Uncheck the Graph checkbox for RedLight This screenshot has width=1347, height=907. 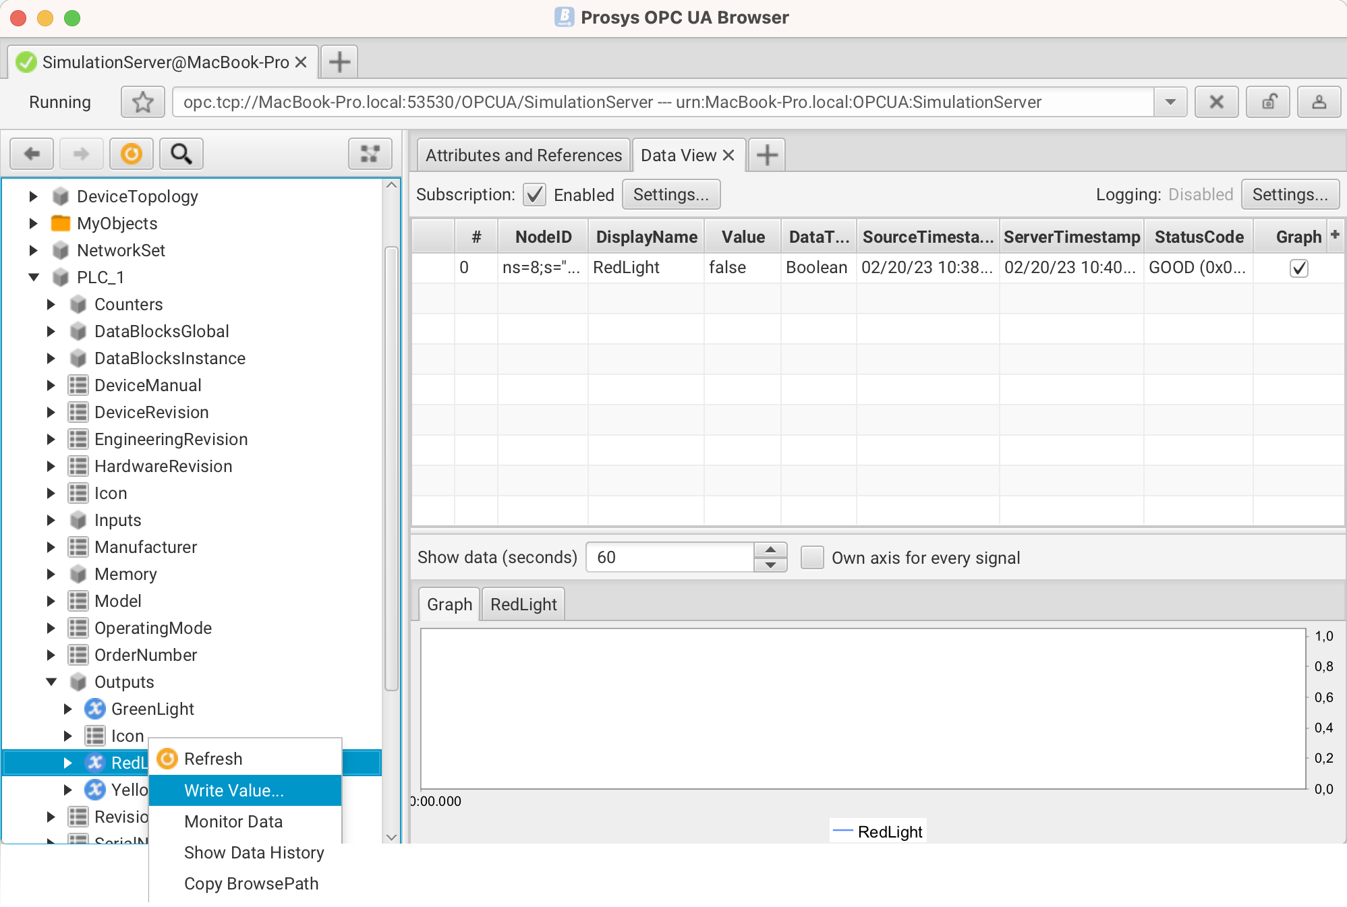[1298, 268]
